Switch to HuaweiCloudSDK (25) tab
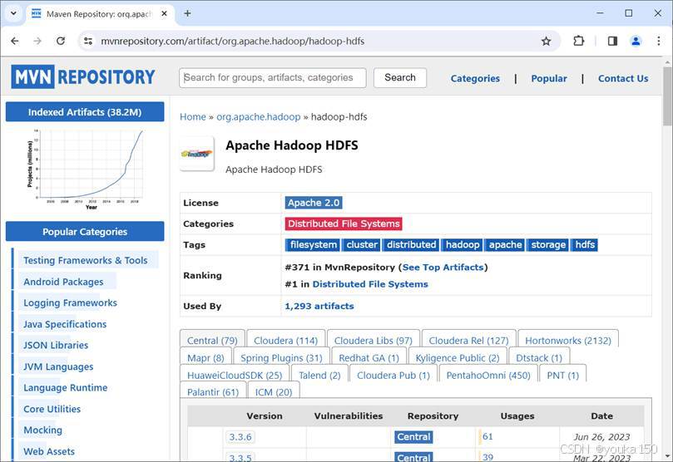Screen dimensions: 673x462 [x=235, y=375]
